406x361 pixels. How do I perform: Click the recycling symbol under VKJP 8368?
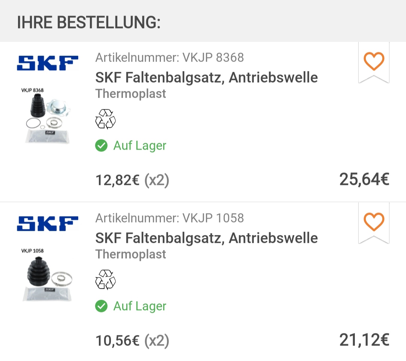coord(105,119)
